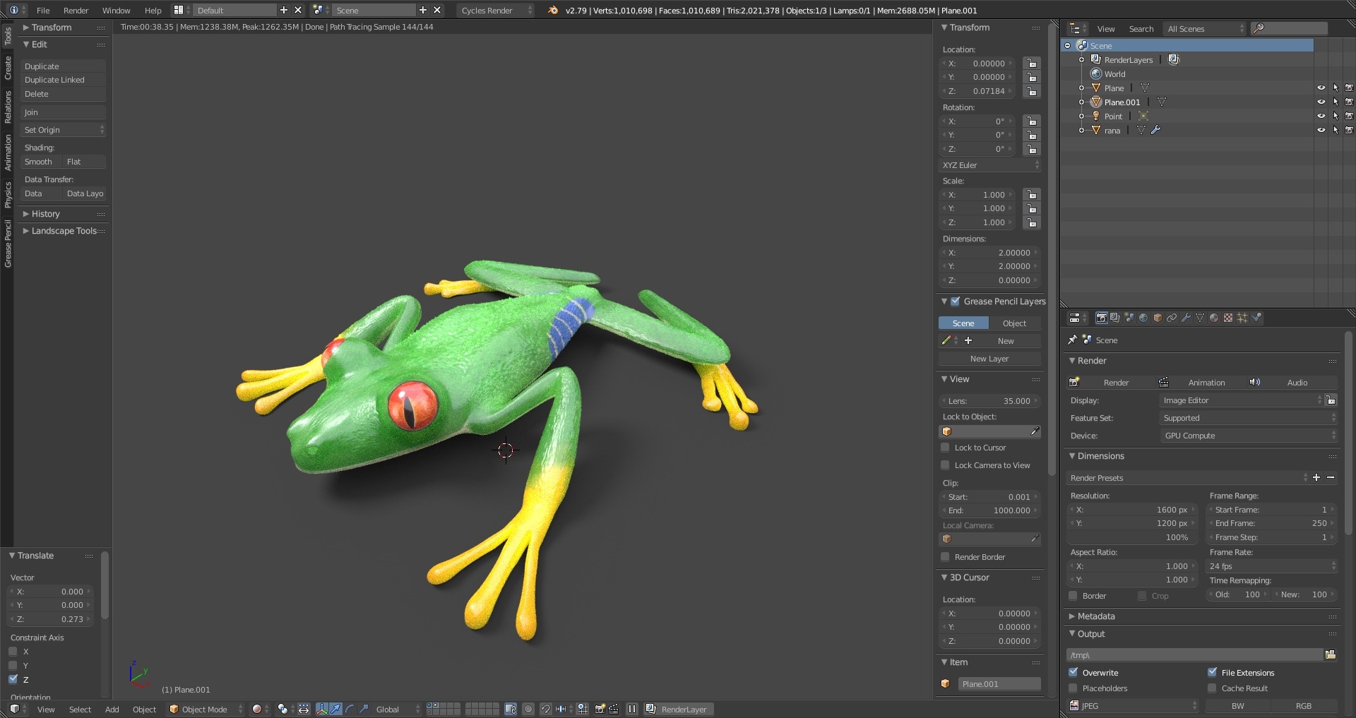Open the Object properties cube icon
Viewport: 1356px width, 718px height.
click(x=1158, y=318)
